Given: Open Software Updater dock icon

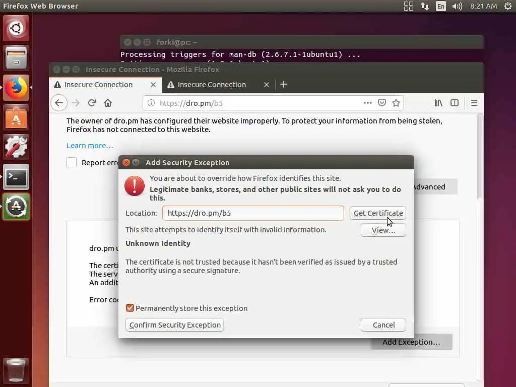Looking at the screenshot, I should coord(16,207).
